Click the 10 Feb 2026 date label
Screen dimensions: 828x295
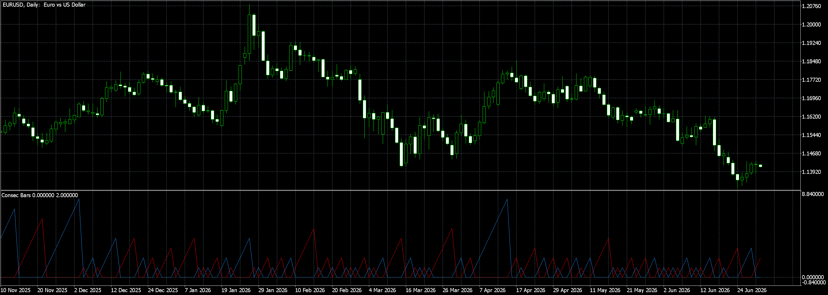[x=310, y=290]
